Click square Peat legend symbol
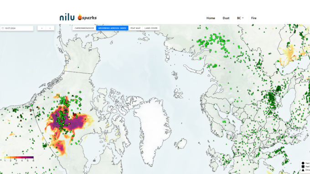 click(303, 167)
